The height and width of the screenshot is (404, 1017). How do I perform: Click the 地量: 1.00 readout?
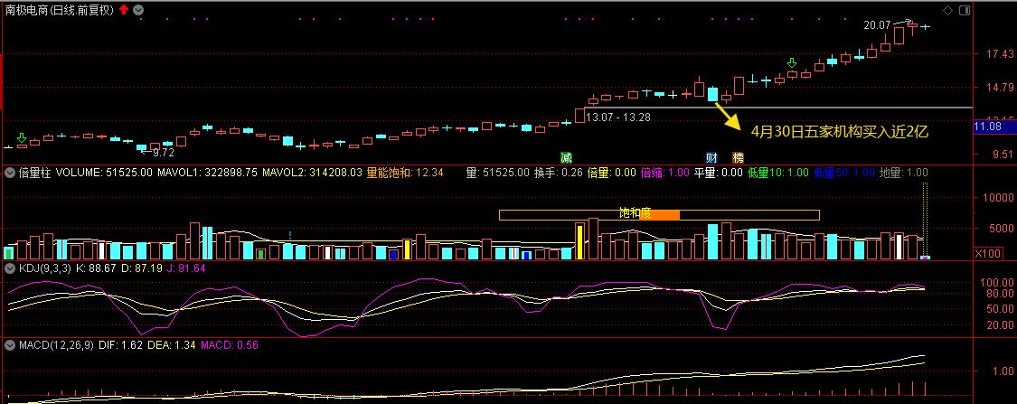pyautogui.click(x=903, y=173)
